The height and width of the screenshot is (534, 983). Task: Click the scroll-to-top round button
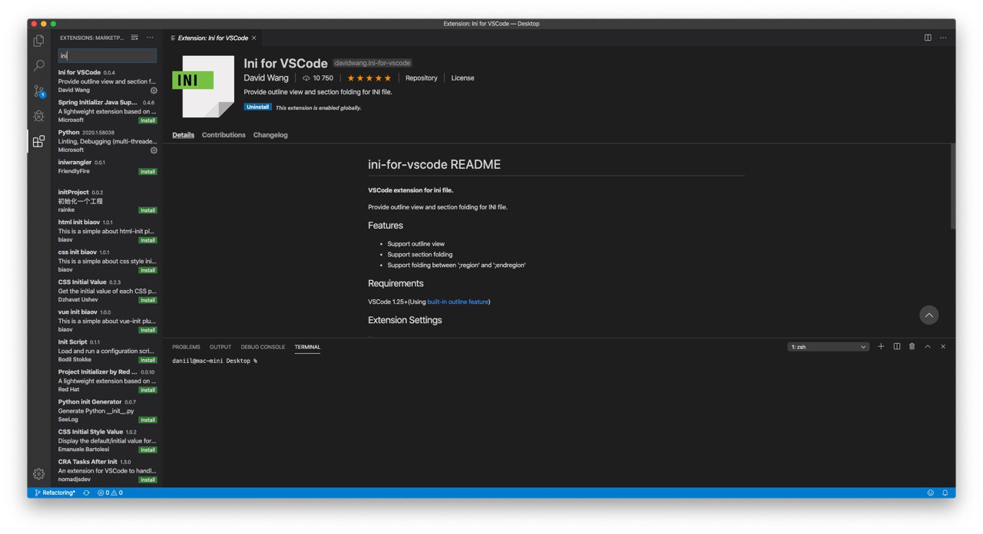(x=929, y=315)
